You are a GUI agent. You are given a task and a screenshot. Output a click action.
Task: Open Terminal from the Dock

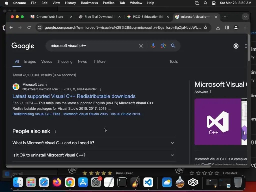pos(122,182)
